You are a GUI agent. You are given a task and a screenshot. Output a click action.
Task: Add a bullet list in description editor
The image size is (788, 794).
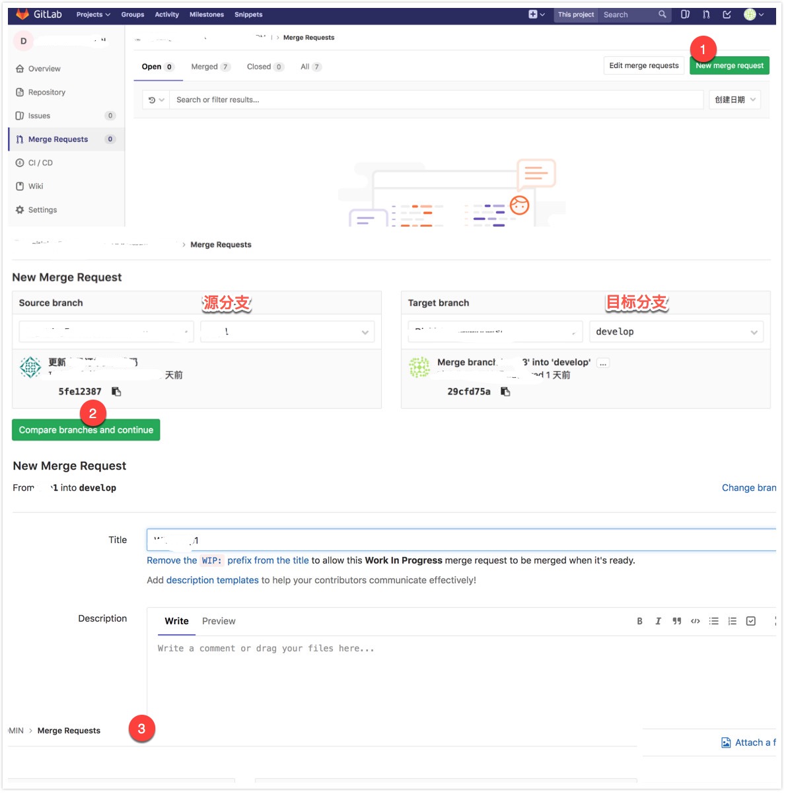click(713, 621)
